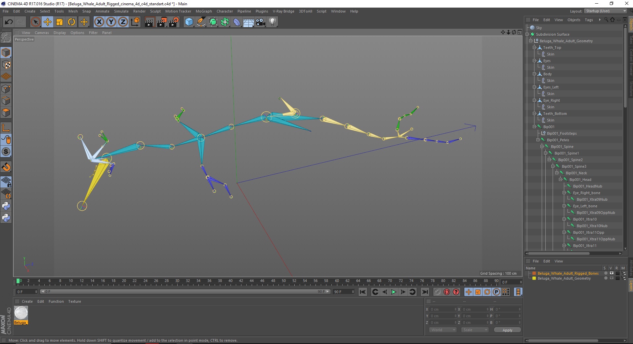Viewport: 633px width, 344px height.
Task: Go to end of timeline
Action: 425,292
